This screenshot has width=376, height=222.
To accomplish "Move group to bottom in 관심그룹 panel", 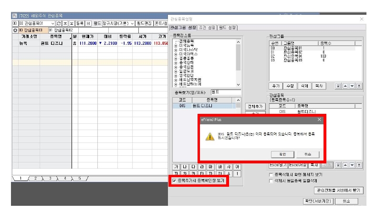I will [x=359, y=86].
